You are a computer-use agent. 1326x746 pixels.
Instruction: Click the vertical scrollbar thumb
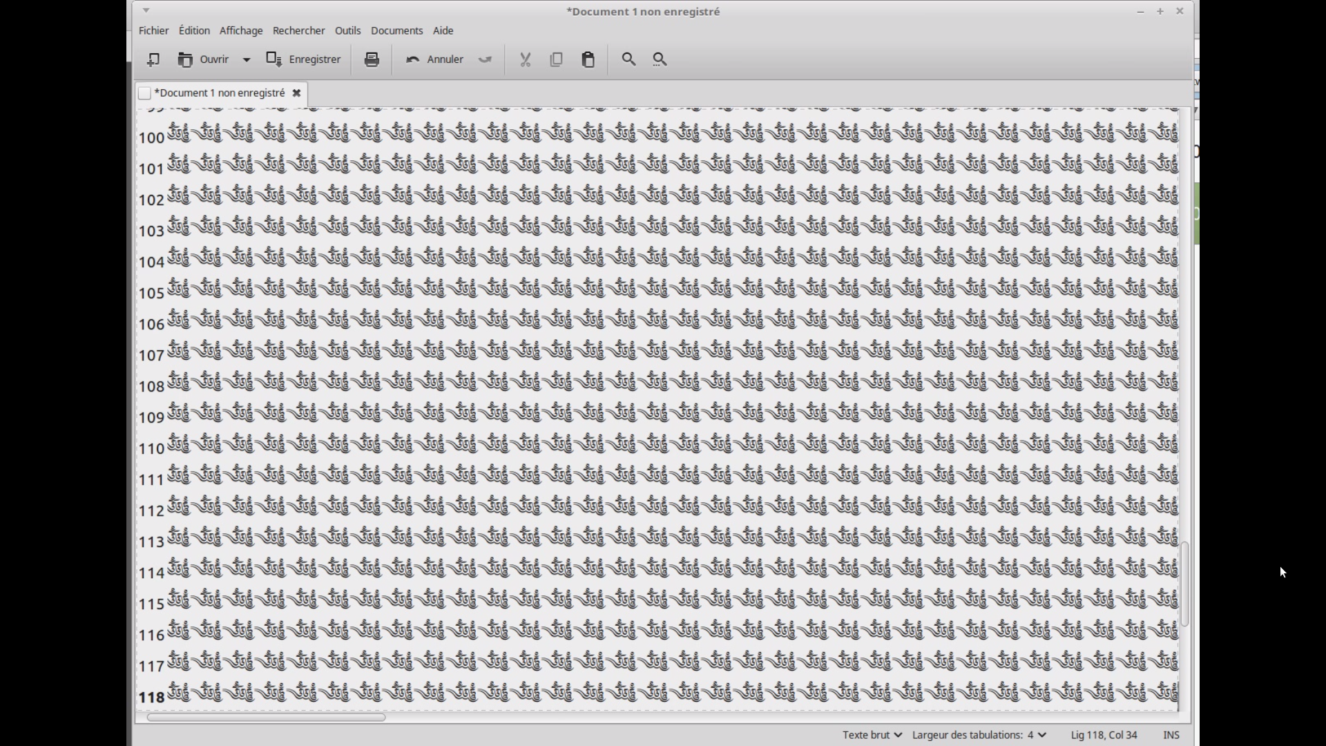pyautogui.click(x=1184, y=584)
